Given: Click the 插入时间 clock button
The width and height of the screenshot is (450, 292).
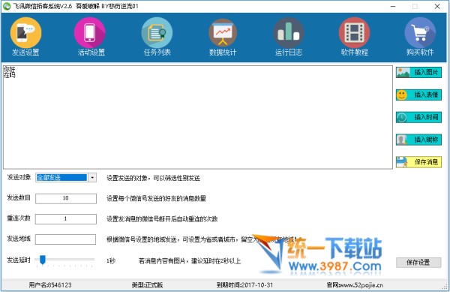Looking at the screenshot, I should click(418, 117).
